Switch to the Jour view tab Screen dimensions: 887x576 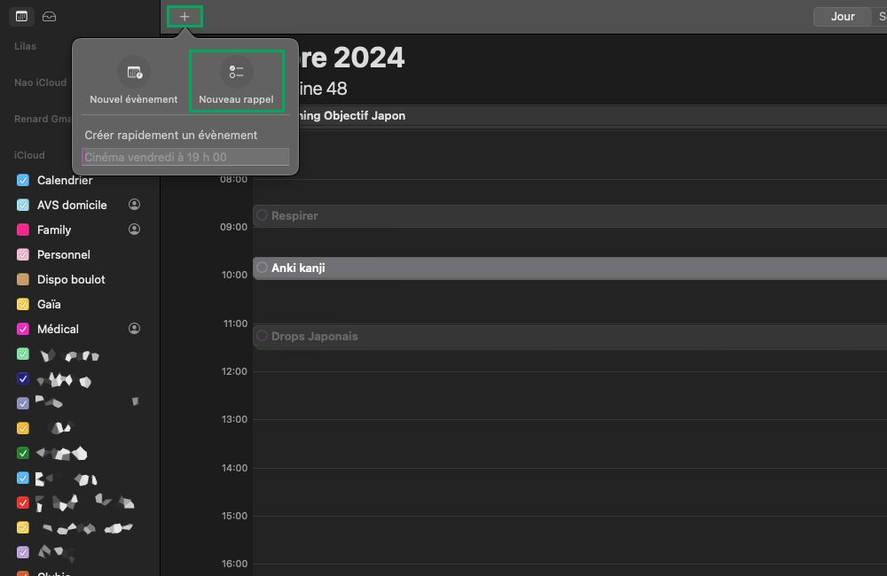point(842,17)
